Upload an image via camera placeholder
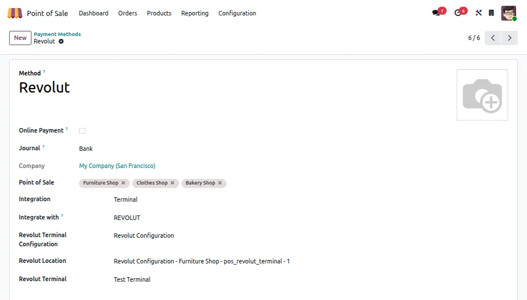The image size is (527, 300). click(x=482, y=95)
